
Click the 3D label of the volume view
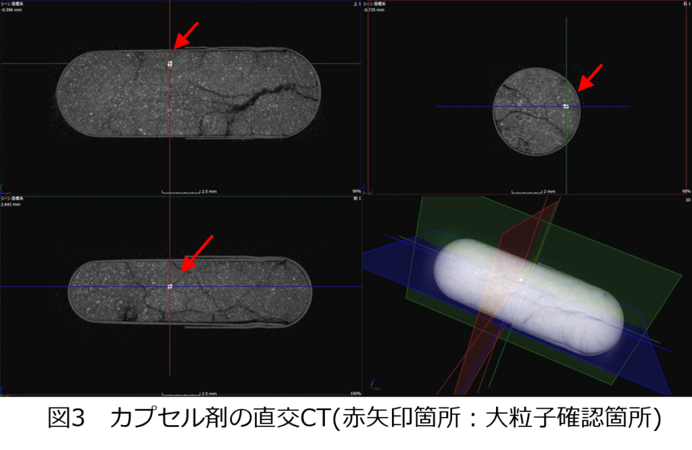(687, 200)
